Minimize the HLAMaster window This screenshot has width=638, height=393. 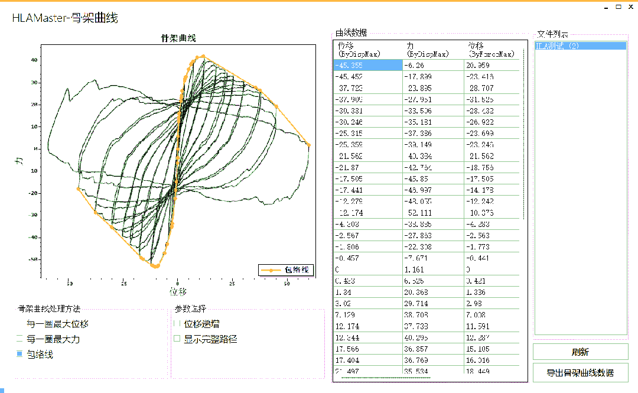pos(606,7)
